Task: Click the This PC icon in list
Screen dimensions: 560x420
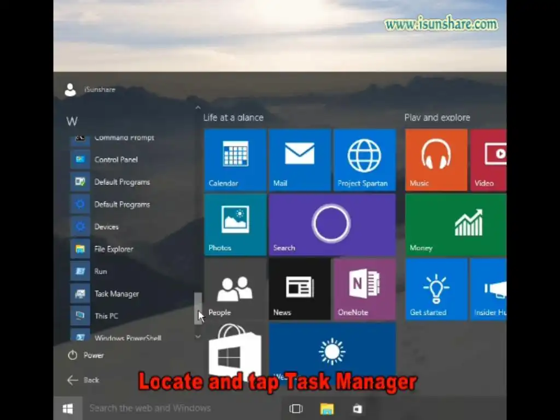Action: point(80,316)
